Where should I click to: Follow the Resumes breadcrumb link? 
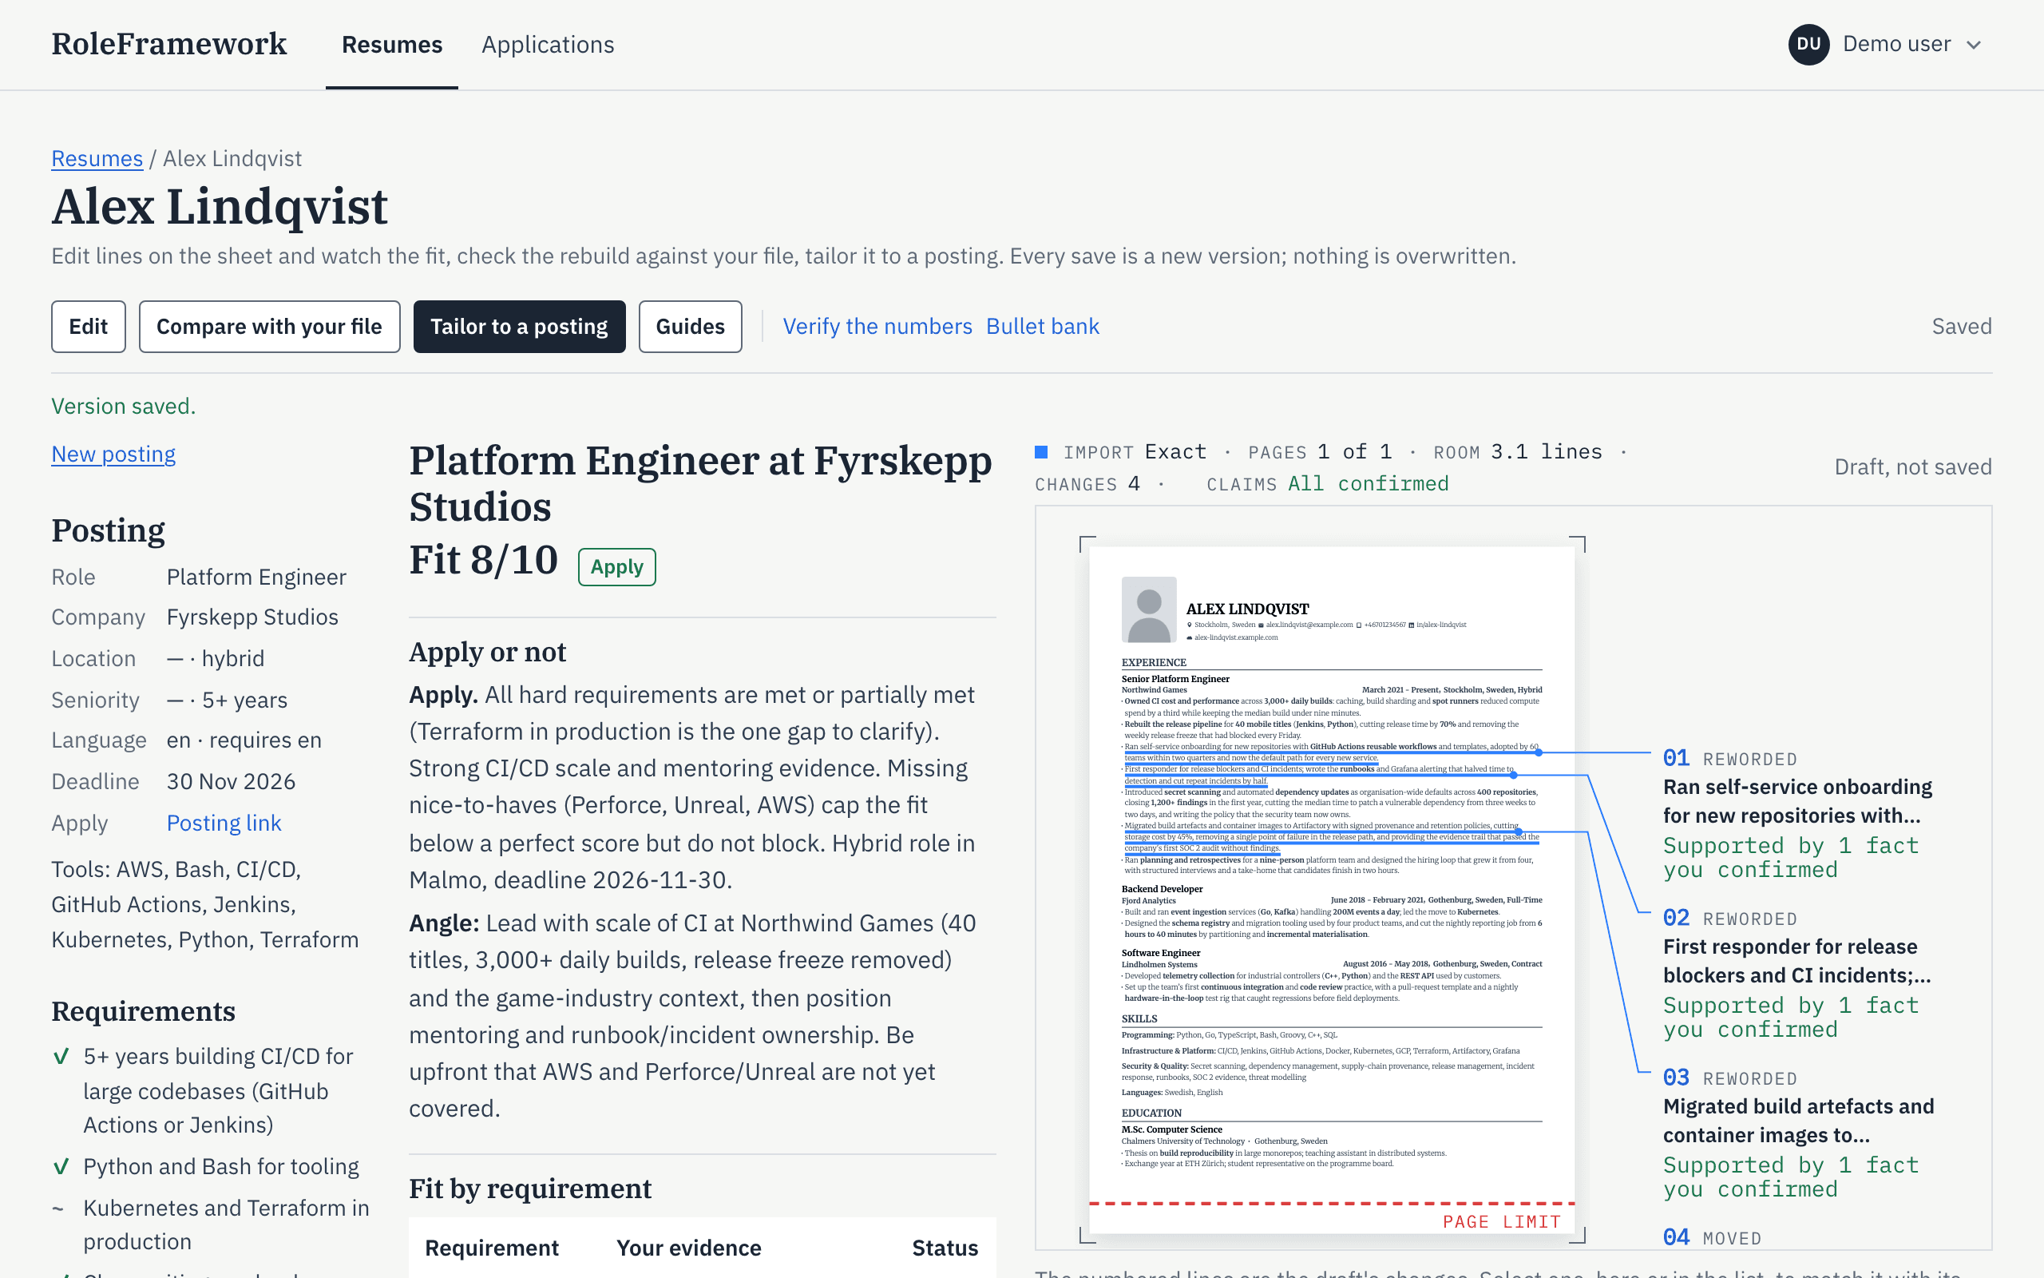[97, 158]
